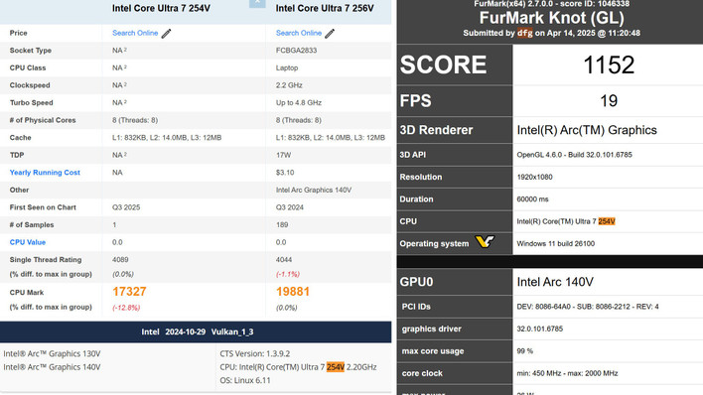Image resolution: width=703 pixels, height=395 pixels.
Task: Click the FPS value 19
Action: 609,101
